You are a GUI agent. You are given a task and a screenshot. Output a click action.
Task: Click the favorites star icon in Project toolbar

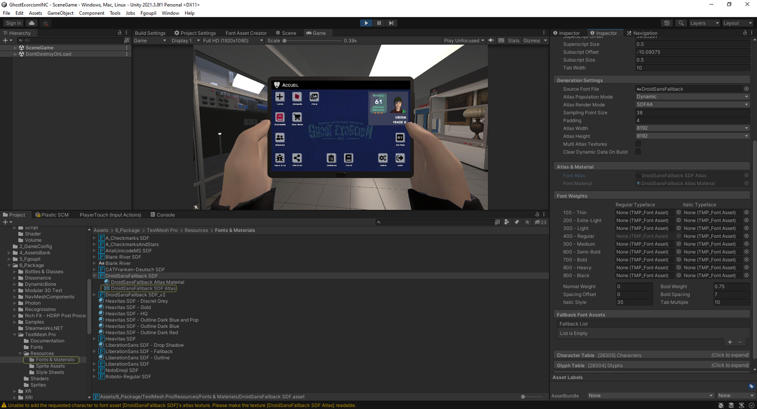click(527, 222)
